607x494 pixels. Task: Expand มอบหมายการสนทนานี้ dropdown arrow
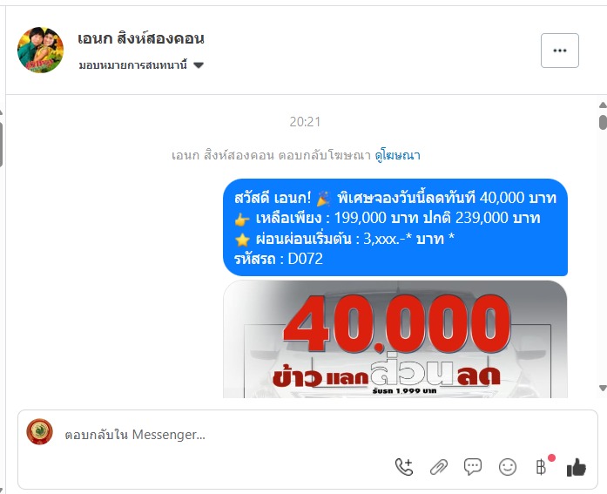coord(199,65)
